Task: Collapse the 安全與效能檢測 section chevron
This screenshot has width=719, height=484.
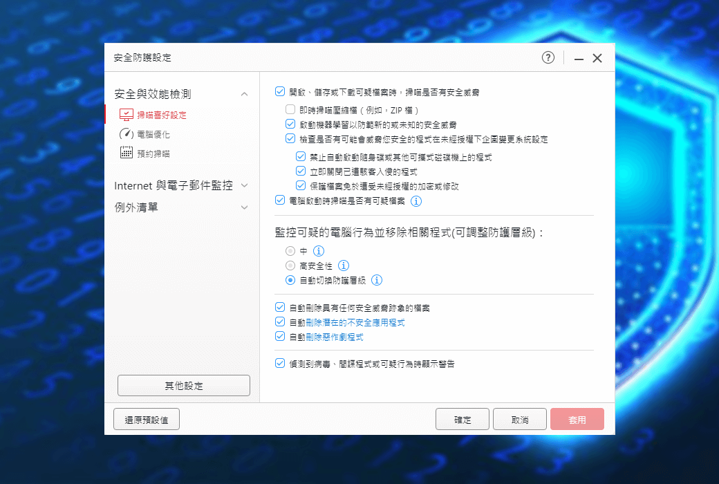Action: 245,94
